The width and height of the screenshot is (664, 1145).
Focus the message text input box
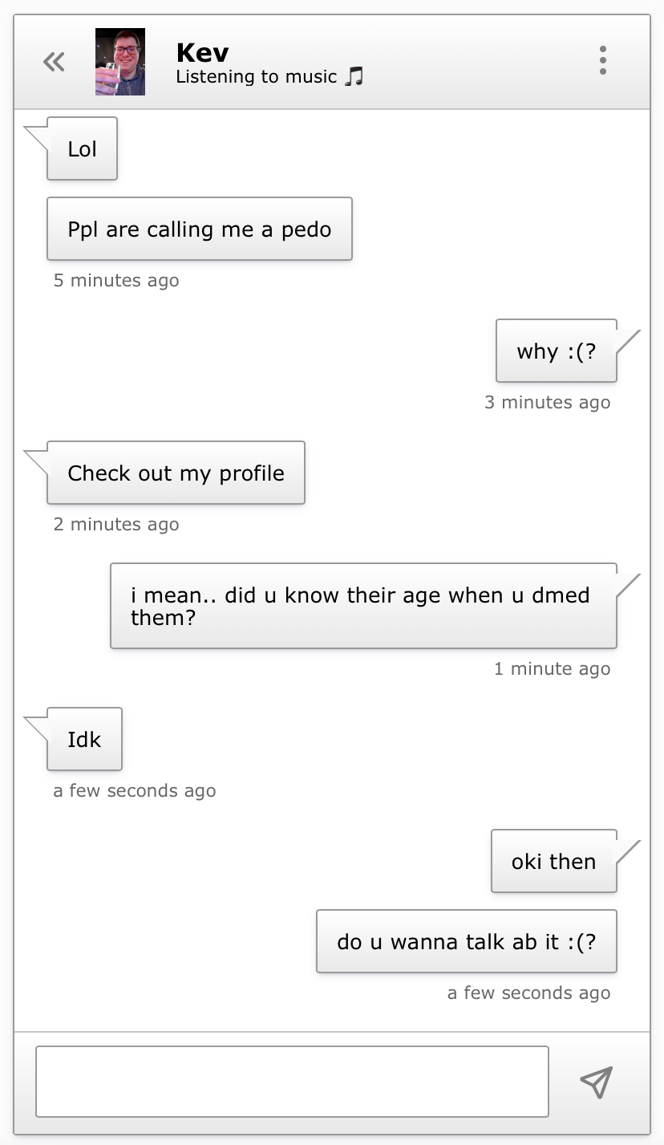coord(292,1082)
